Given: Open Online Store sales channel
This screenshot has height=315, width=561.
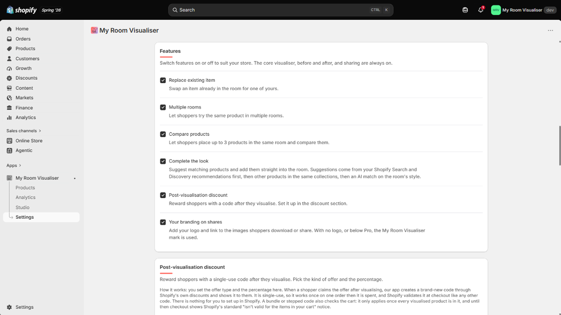Looking at the screenshot, I should pyautogui.click(x=29, y=141).
